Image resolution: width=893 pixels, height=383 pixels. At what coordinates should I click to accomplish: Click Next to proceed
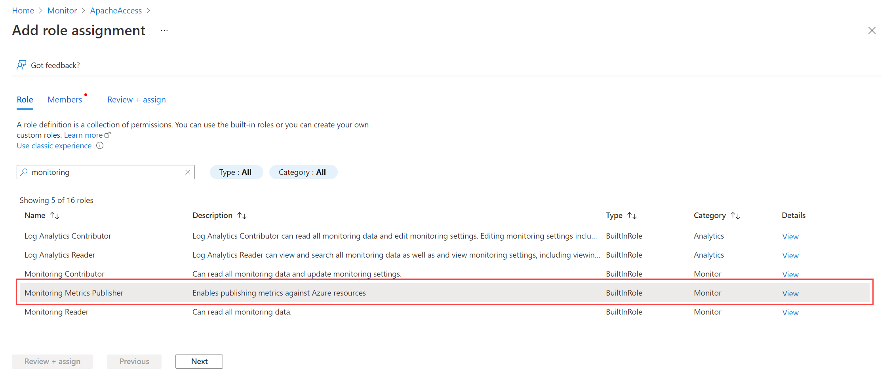tap(199, 361)
